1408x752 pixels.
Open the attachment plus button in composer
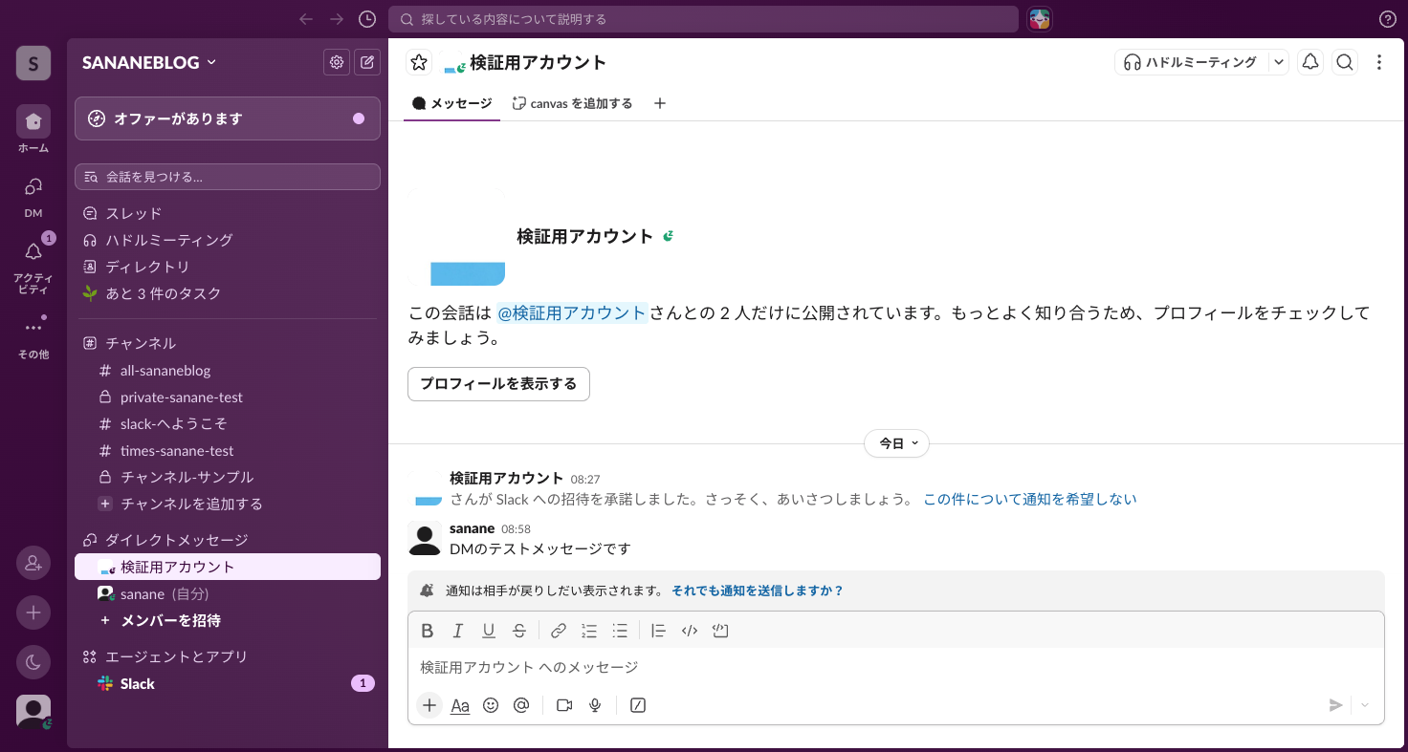coord(429,705)
